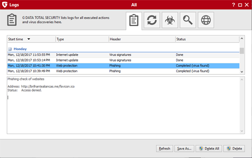Open the update logs refresh-arrows icon
The width and height of the screenshot is (252, 158).
152,20
